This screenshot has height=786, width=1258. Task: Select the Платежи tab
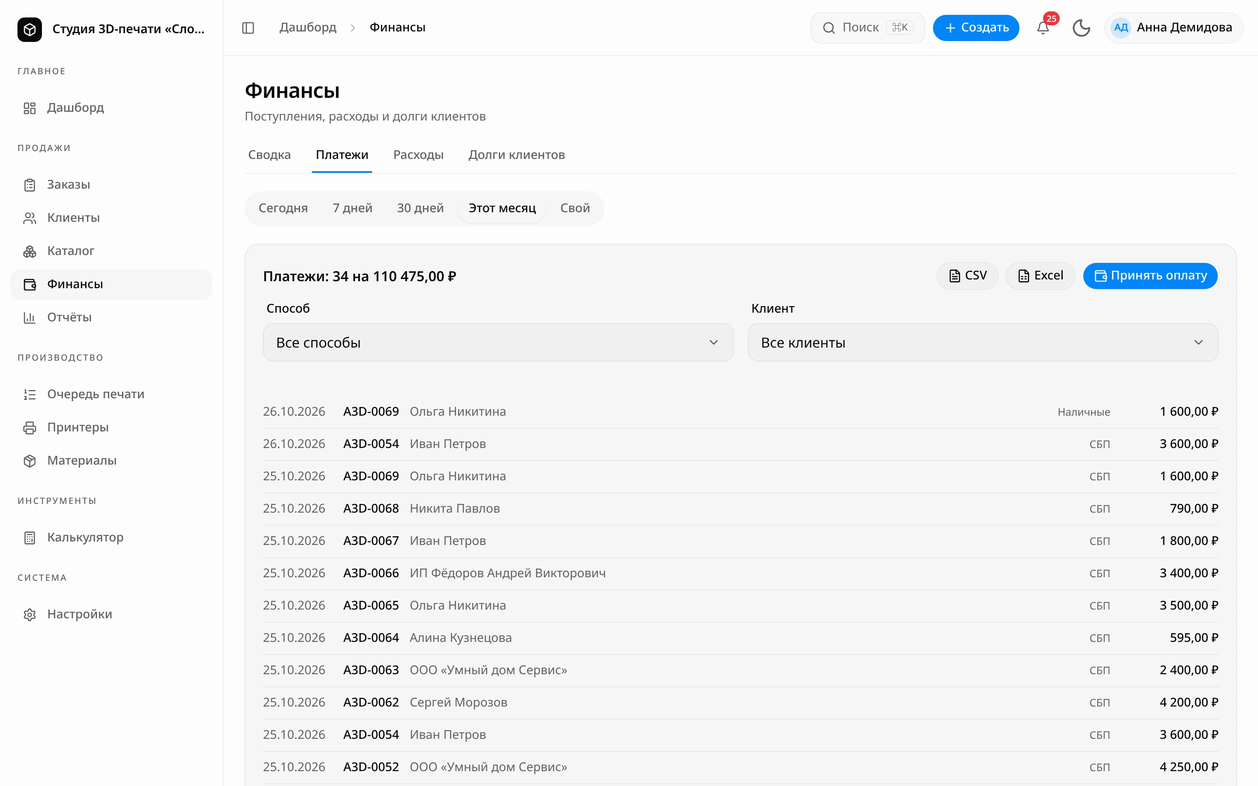click(x=342, y=155)
